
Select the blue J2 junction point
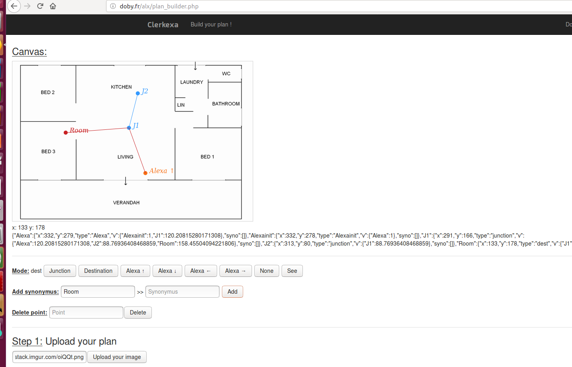[x=138, y=93]
